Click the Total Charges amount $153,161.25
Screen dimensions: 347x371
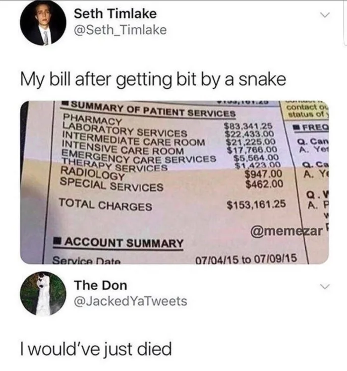click(256, 204)
